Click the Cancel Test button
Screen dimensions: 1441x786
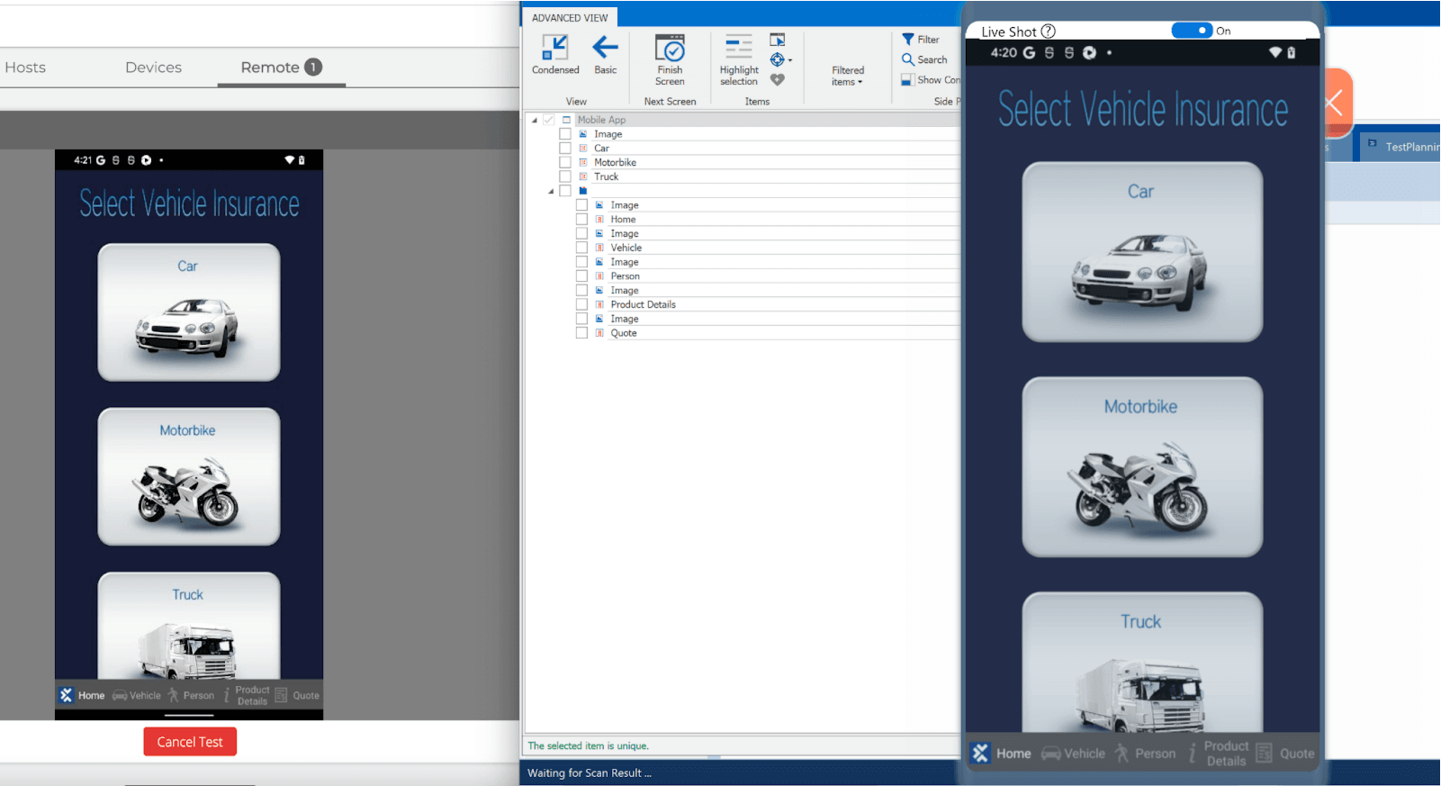(190, 742)
